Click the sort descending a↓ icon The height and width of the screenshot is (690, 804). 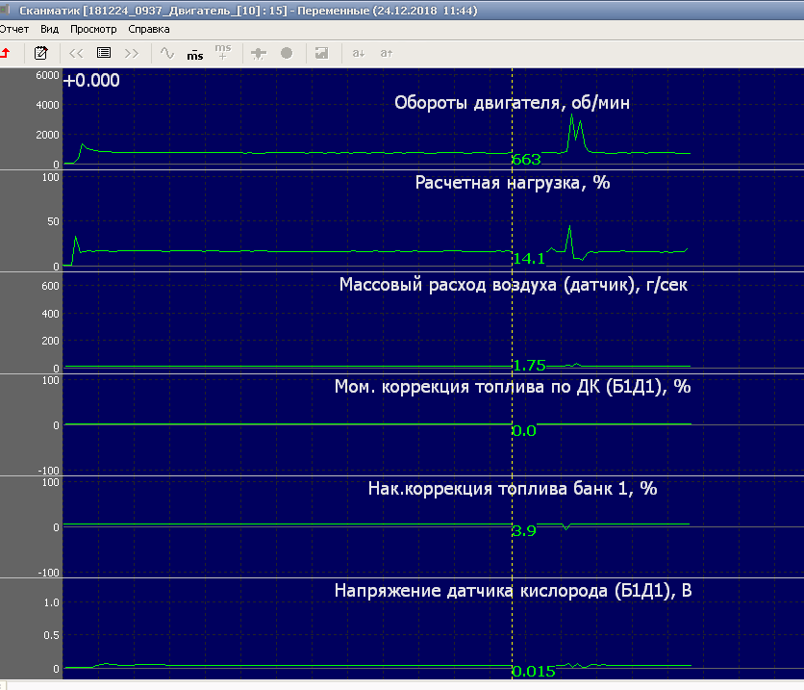[358, 52]
